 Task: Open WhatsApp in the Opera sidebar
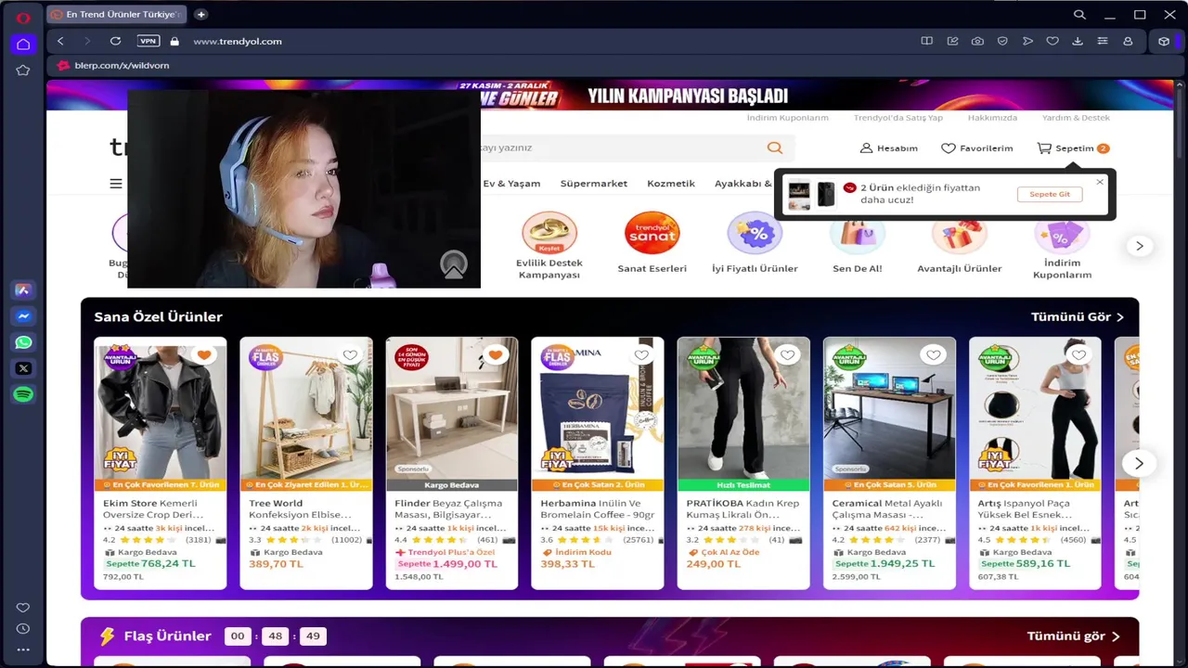(x=23, y=342)
